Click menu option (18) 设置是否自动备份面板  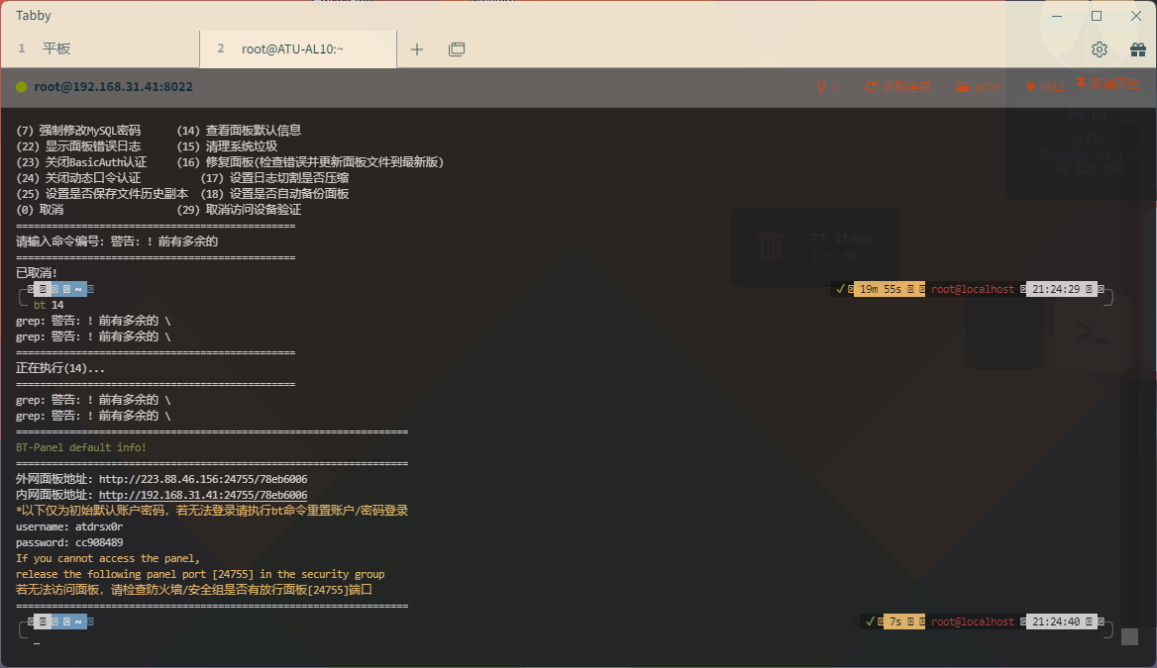pyautogui.click(x=274, y=194)
